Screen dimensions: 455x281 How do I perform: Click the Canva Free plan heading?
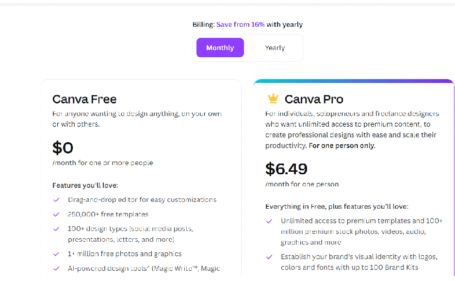tap(84, 99)
